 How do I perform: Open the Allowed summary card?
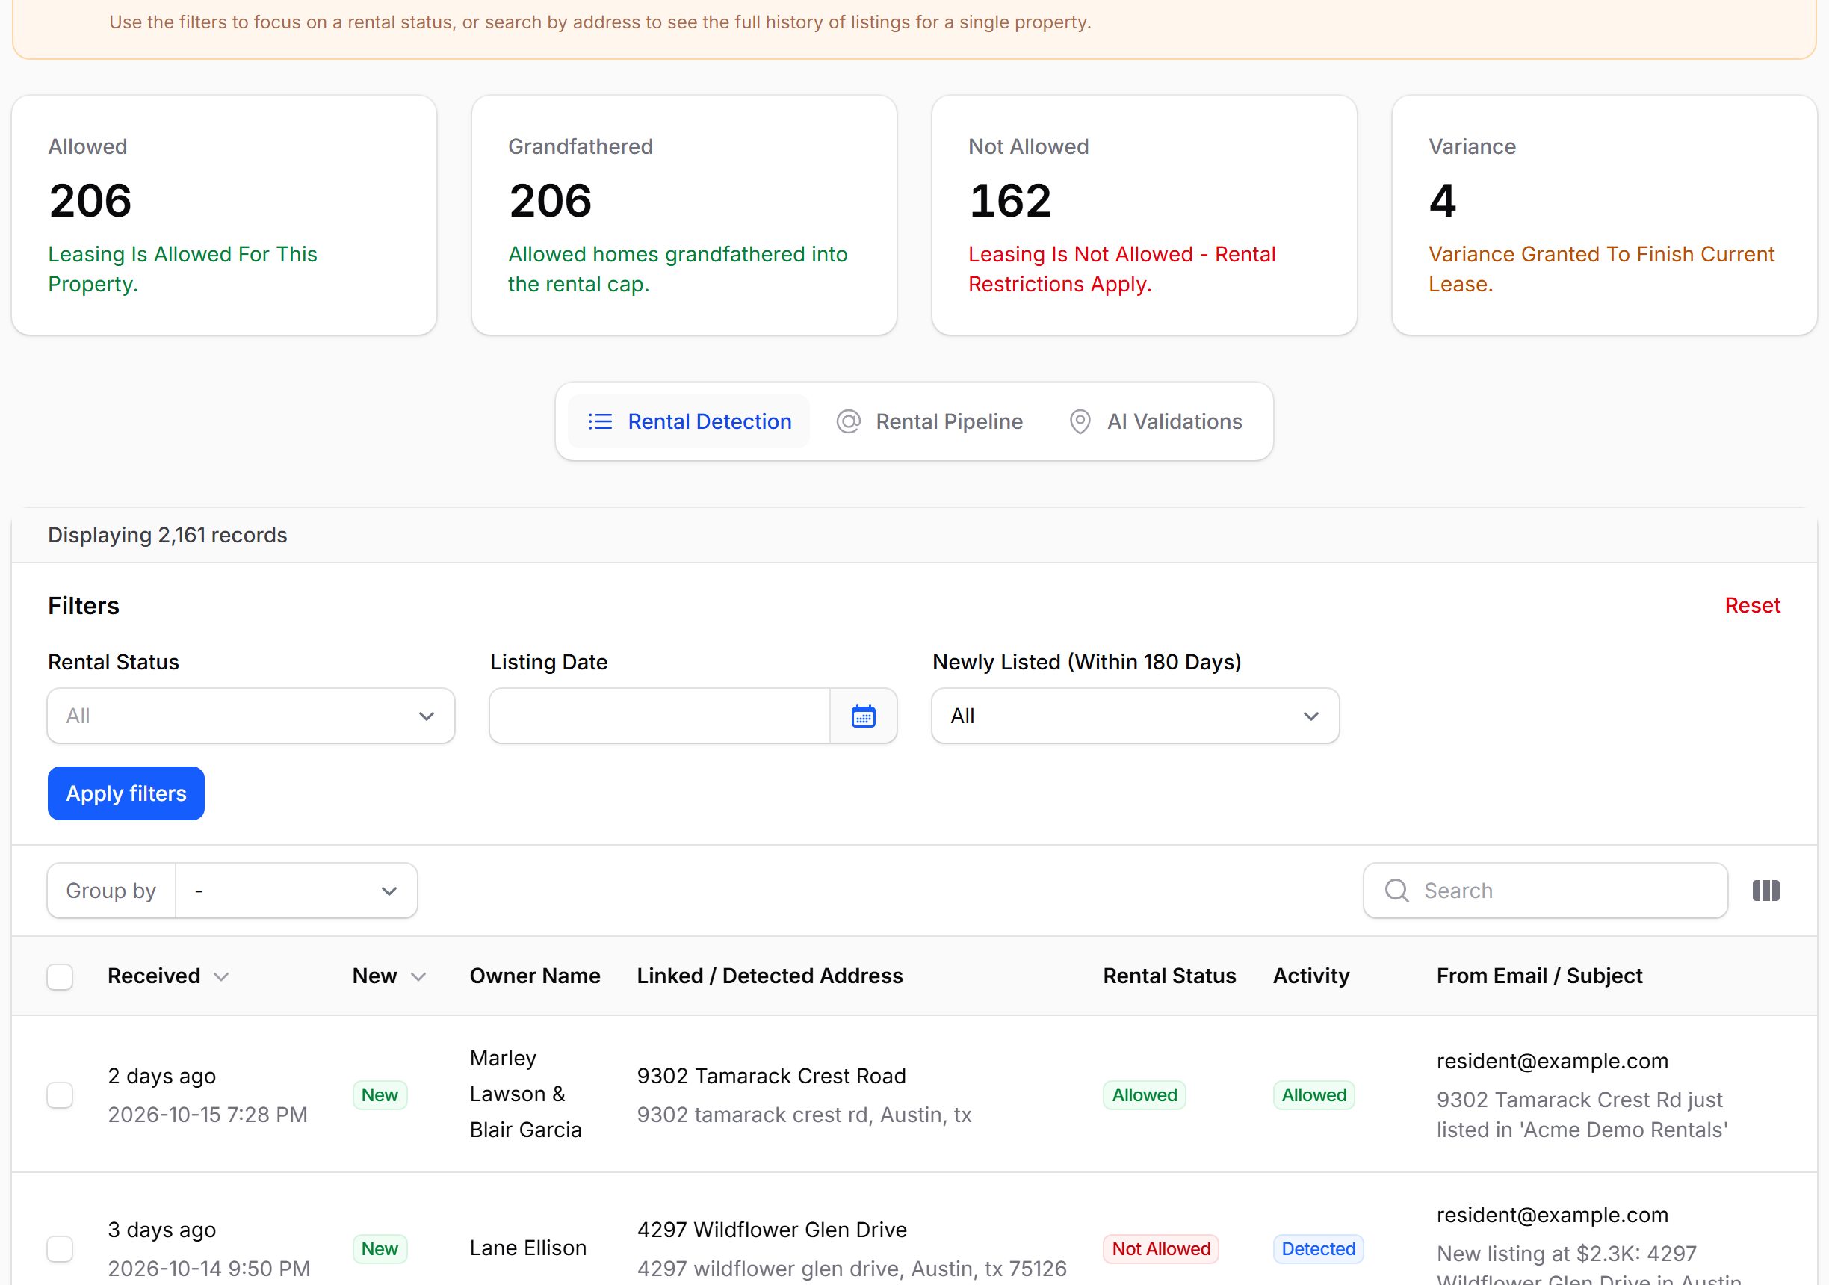pyautogui.click(x=224, y=215)
